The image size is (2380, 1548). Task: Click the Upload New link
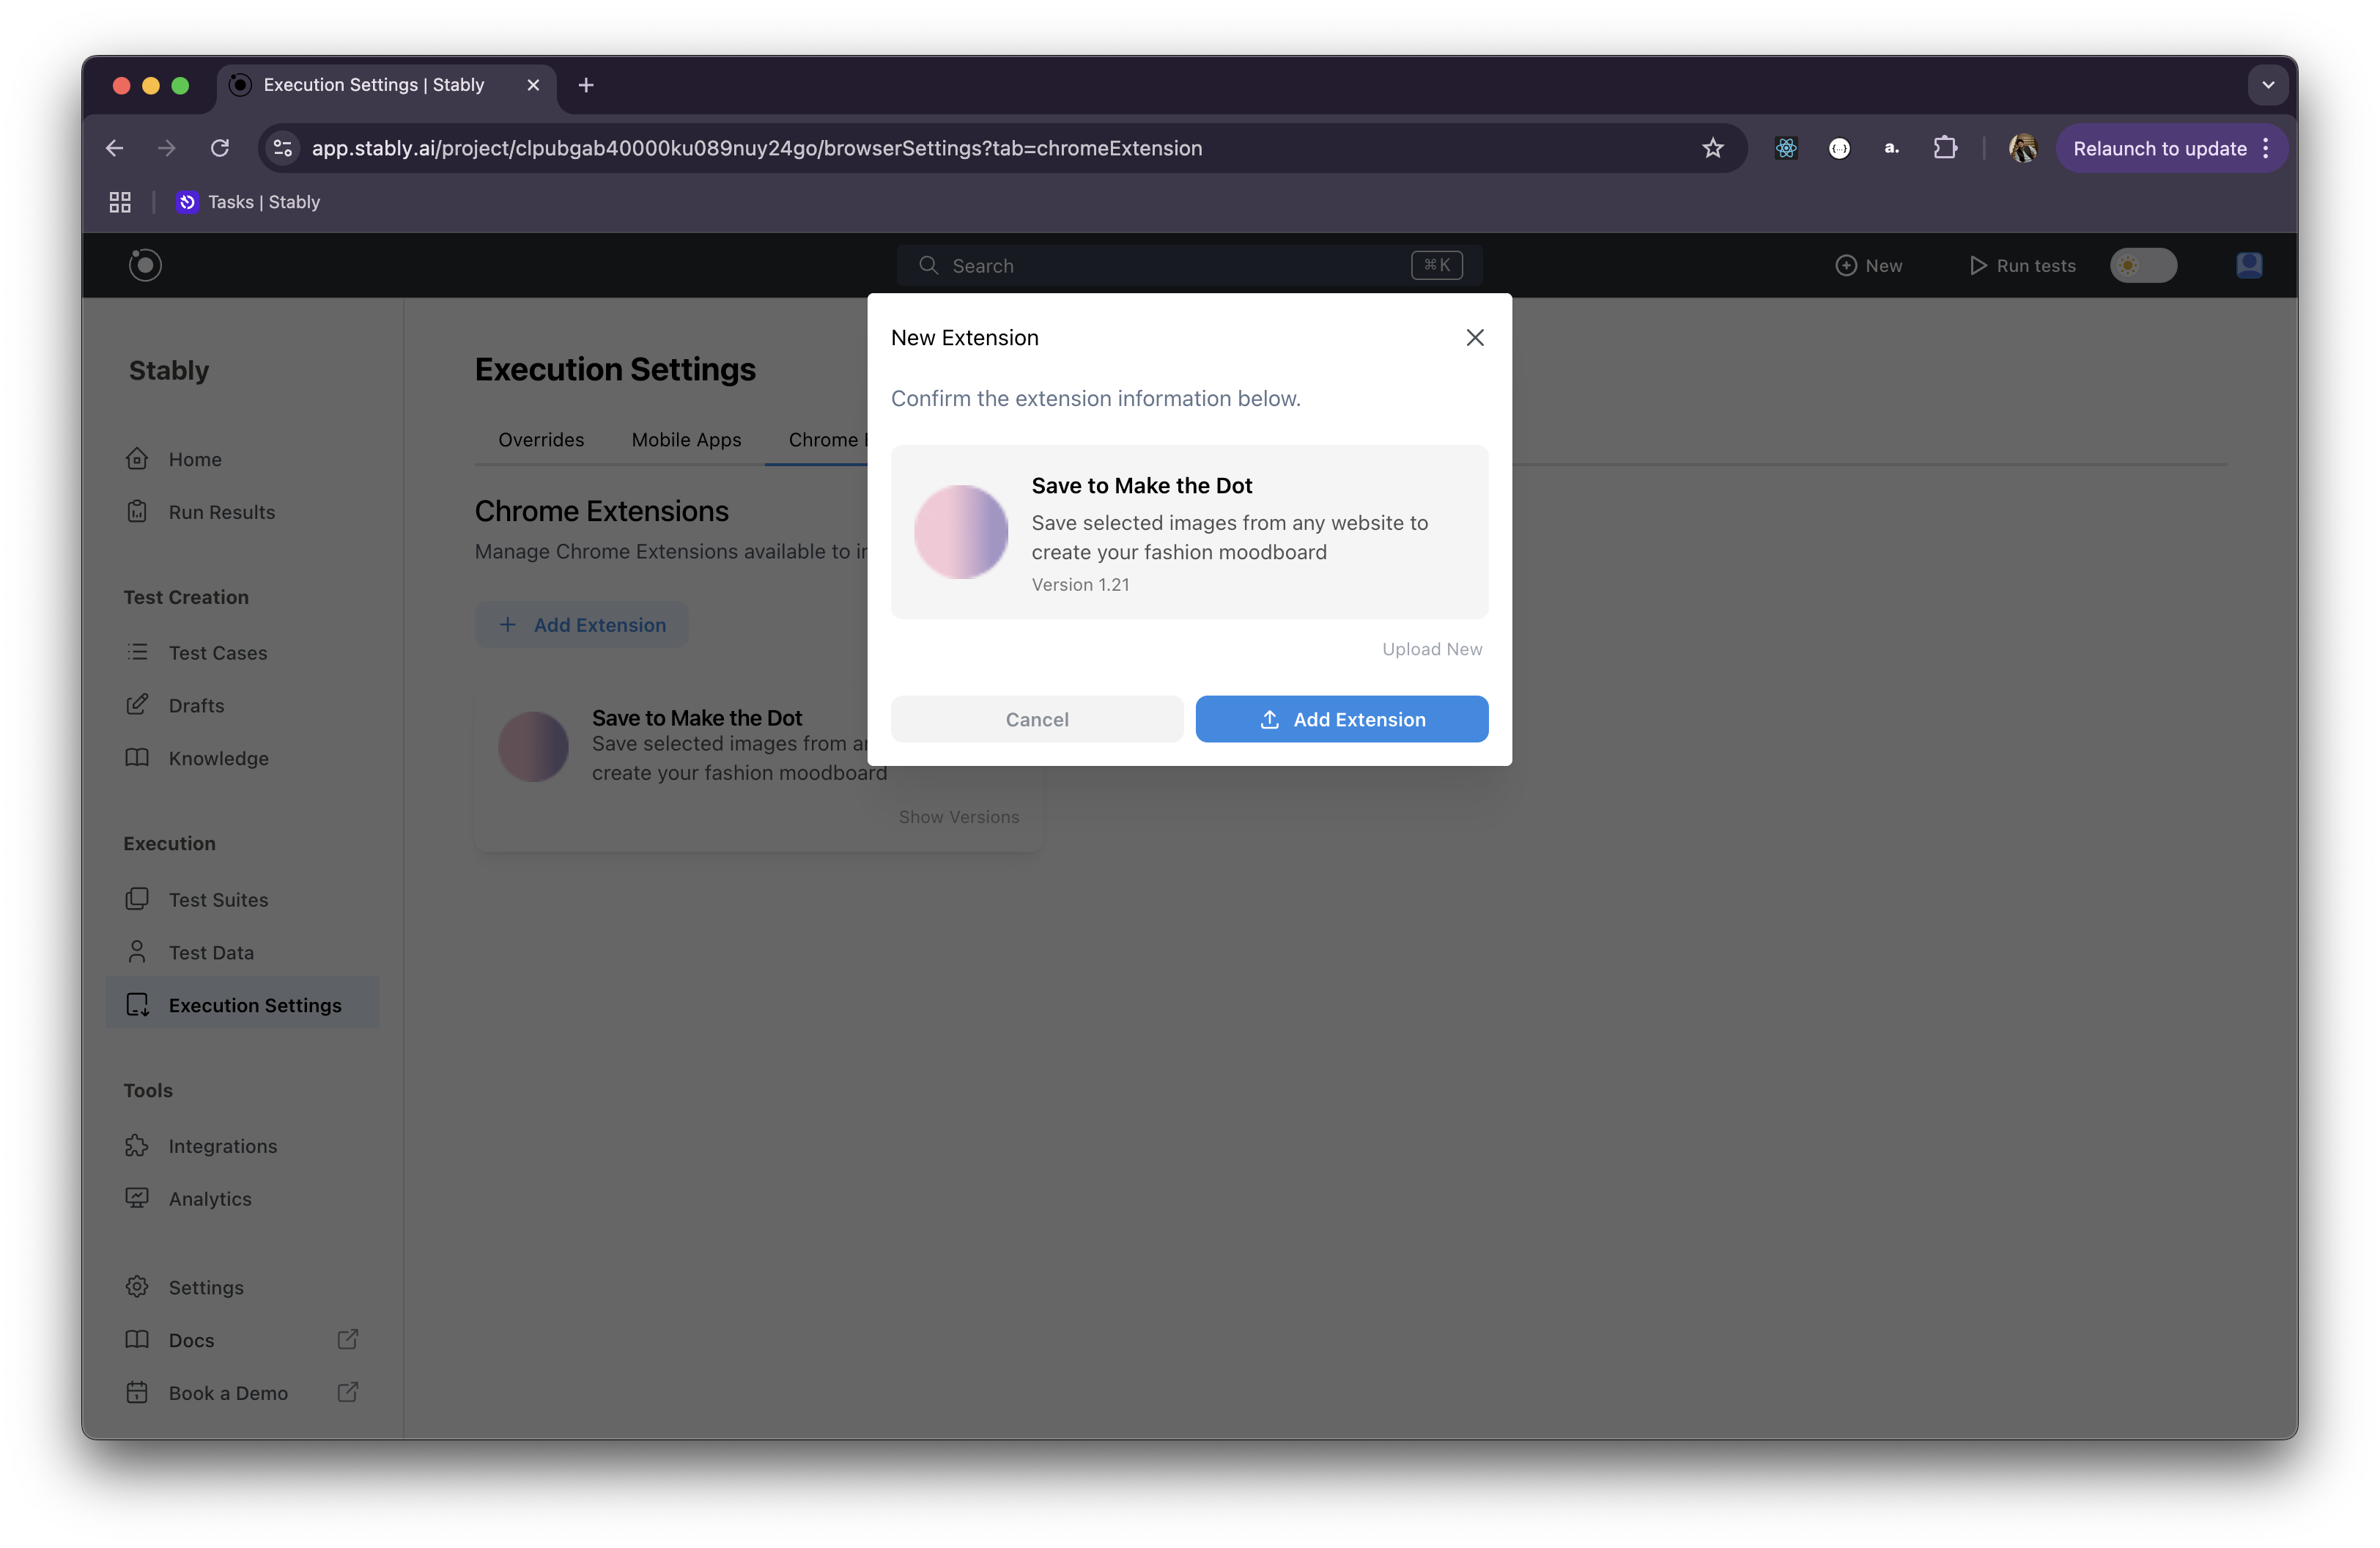1432,649
